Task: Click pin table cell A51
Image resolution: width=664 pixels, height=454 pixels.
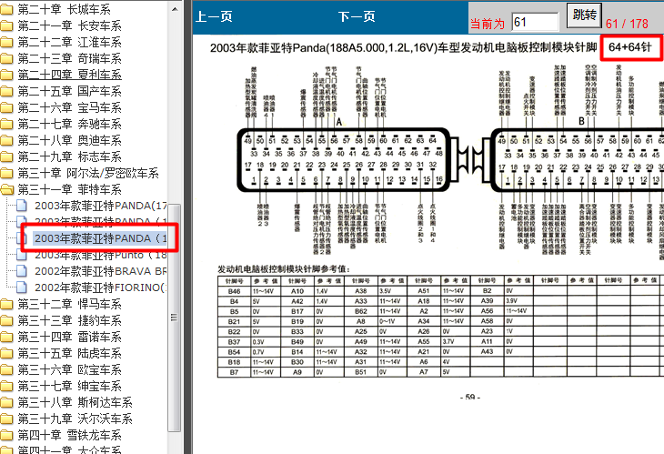Action: [424, 291]
